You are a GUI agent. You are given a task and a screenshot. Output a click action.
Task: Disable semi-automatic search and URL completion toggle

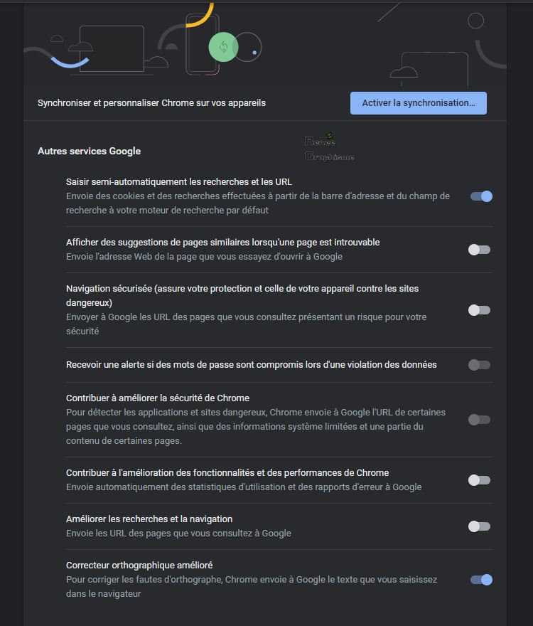[481, 196]
